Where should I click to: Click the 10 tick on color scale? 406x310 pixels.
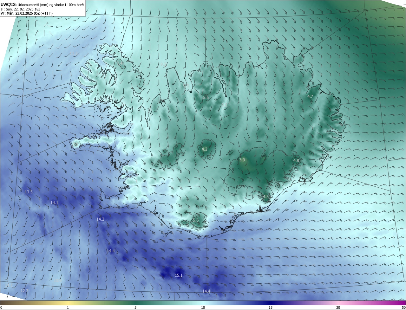pyautogui.click(x=203, y=308)
